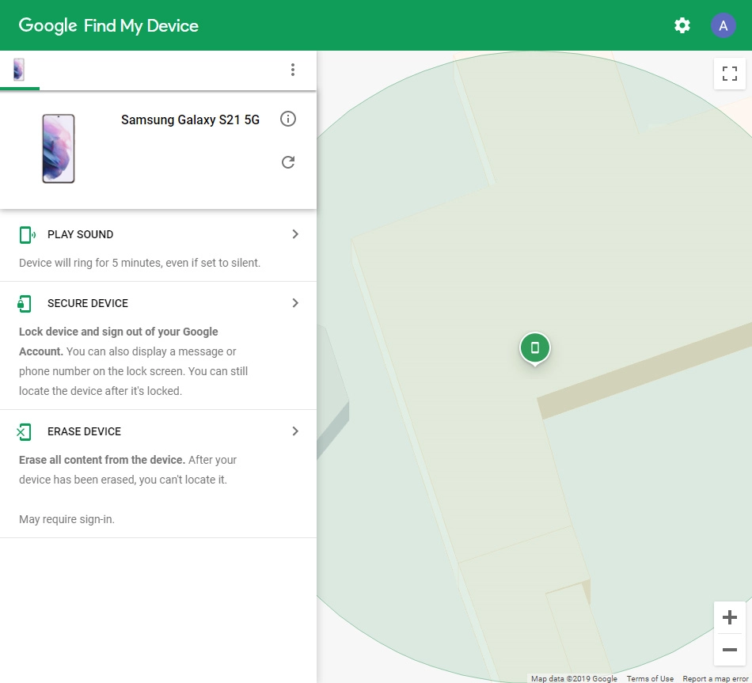
Task: Select the device thumbnail tab
Action: point(19,70)
